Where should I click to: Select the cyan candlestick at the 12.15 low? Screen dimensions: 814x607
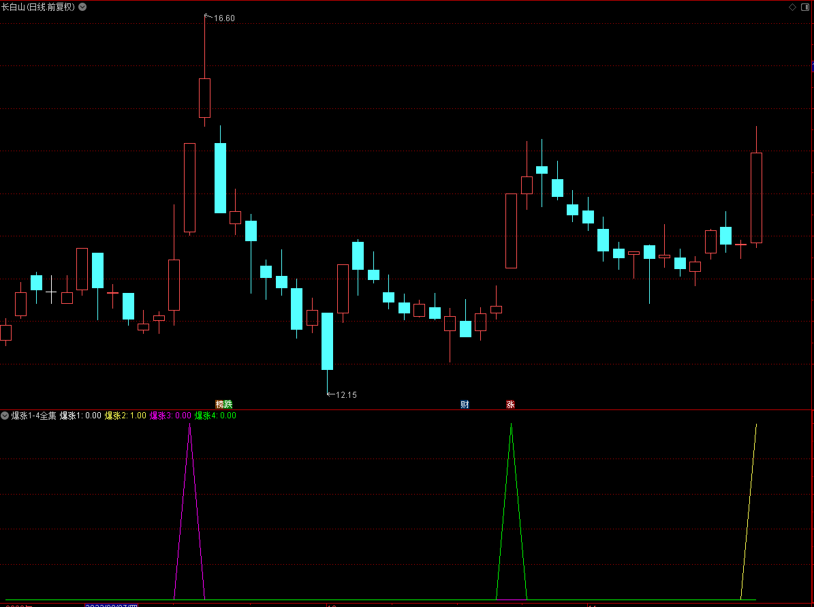tap(327, 341)
